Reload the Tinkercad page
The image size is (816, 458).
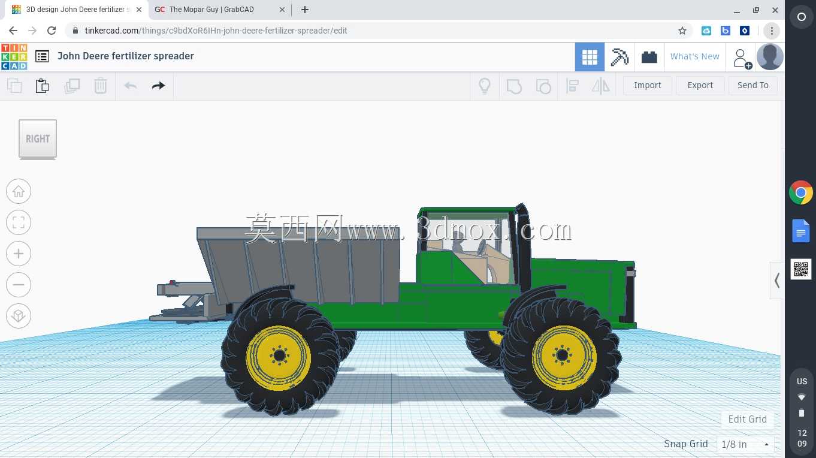(x=52, y=31)
